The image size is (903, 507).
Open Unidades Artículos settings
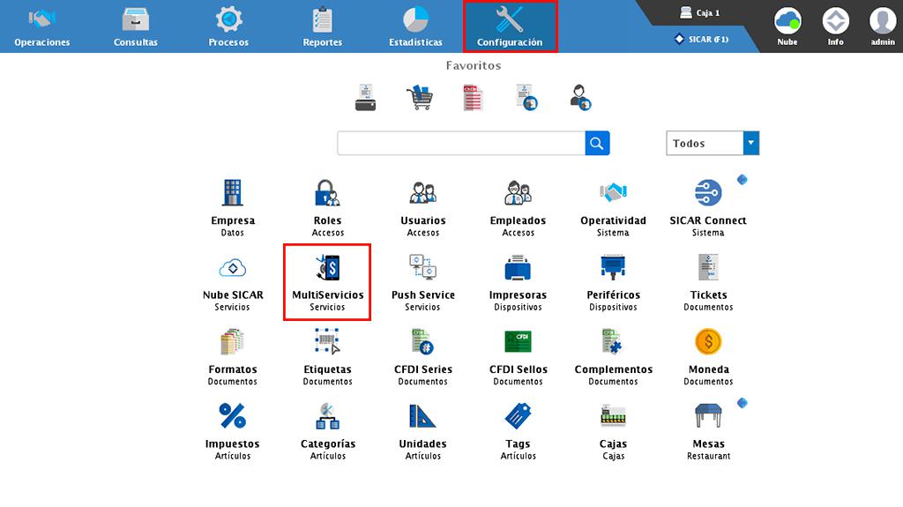pos(423,431)
